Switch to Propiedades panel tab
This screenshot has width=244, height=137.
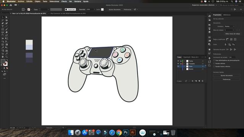click(217, 15)
